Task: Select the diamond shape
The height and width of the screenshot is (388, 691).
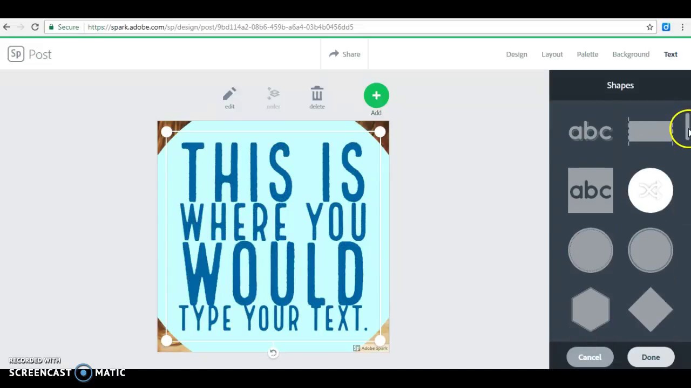Action: (x=651, y=309)
